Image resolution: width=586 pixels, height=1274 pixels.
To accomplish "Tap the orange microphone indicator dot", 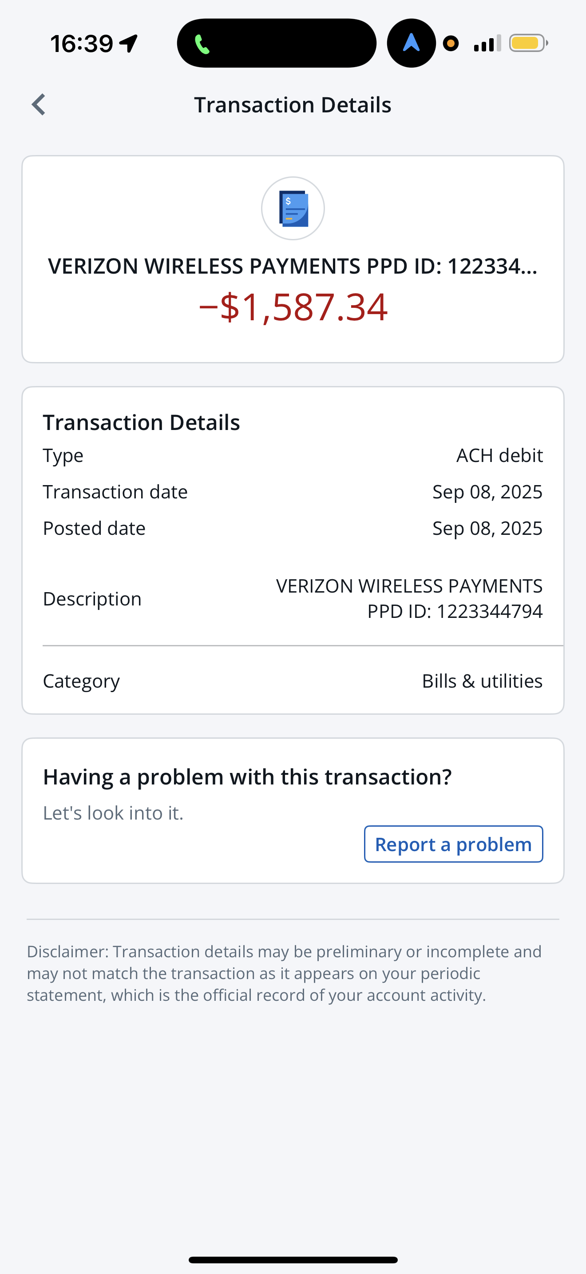I will (450, 44).
